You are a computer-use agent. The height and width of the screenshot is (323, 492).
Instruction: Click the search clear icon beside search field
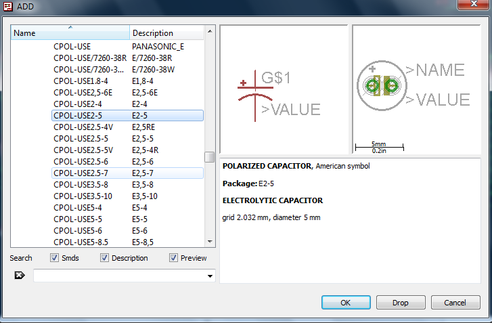tap(20, 276)
